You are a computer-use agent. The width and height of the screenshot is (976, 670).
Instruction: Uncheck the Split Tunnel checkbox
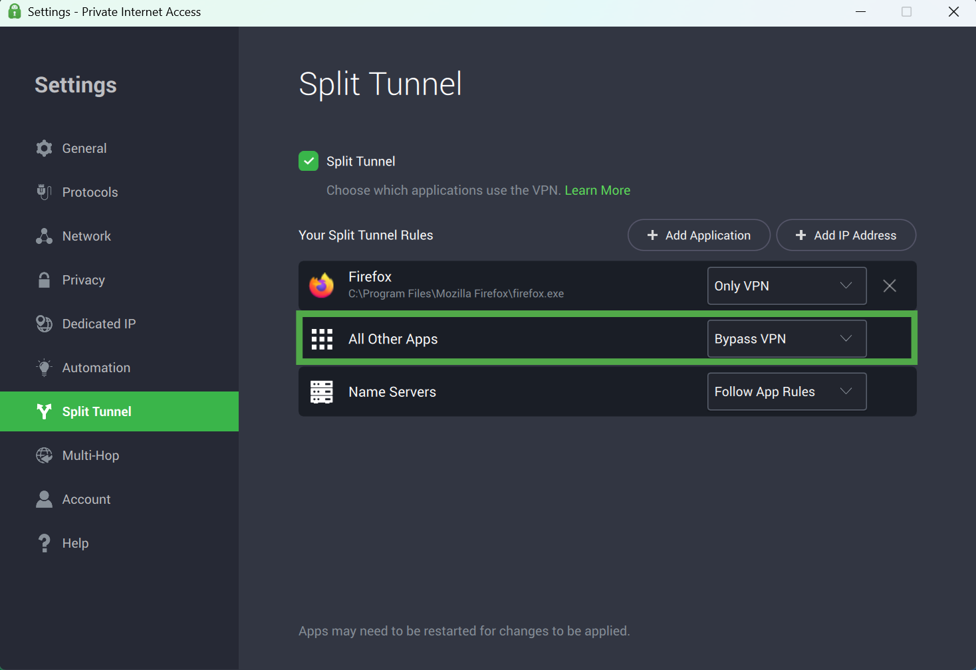click(x=308, y=161)
